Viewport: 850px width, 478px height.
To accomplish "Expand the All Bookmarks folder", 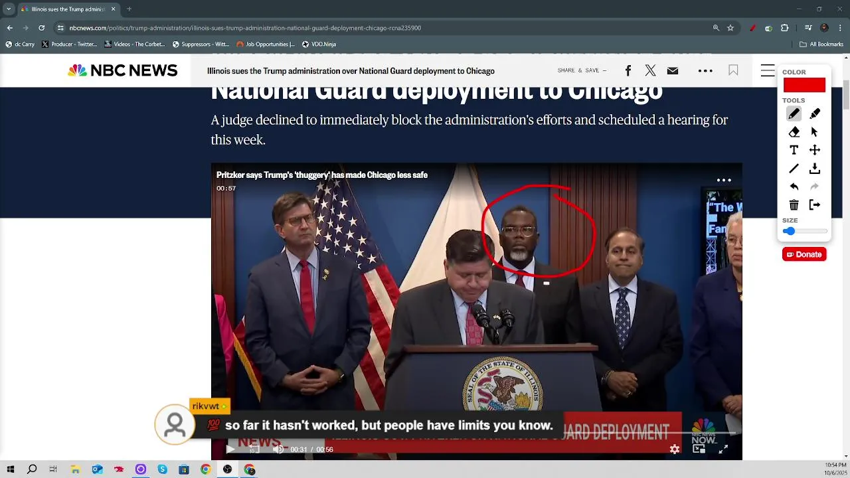I will [821, 44].
